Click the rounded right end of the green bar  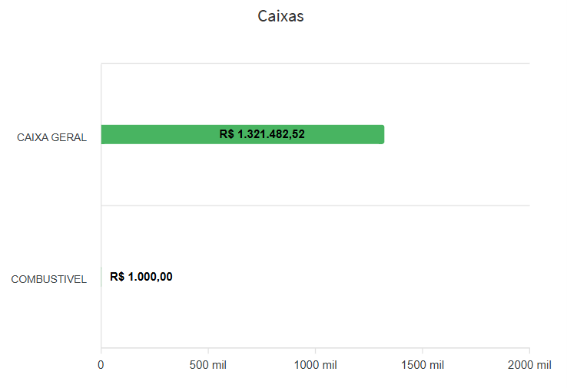point(381,134)
